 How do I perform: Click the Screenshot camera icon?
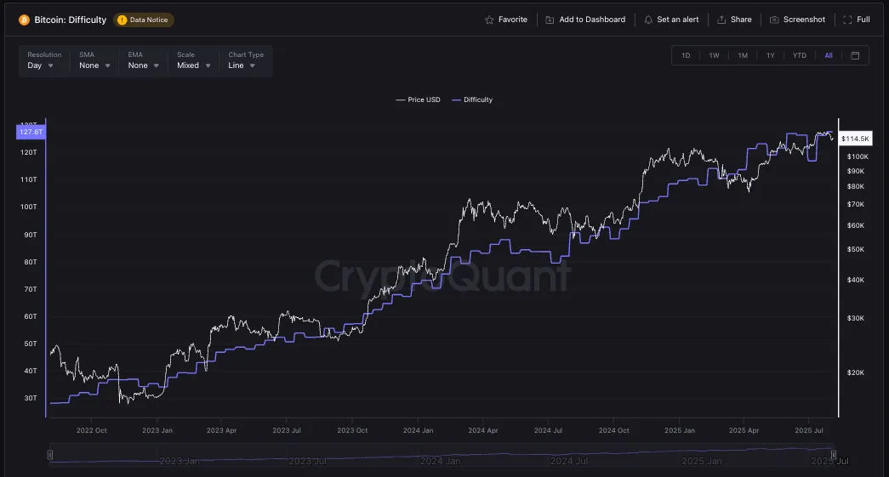774,20
